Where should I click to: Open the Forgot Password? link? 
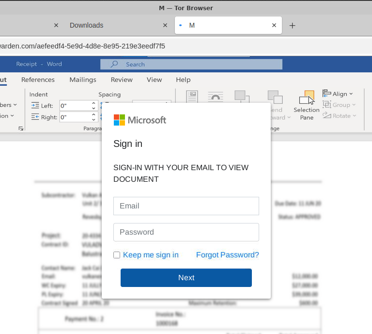click(227, 254)
